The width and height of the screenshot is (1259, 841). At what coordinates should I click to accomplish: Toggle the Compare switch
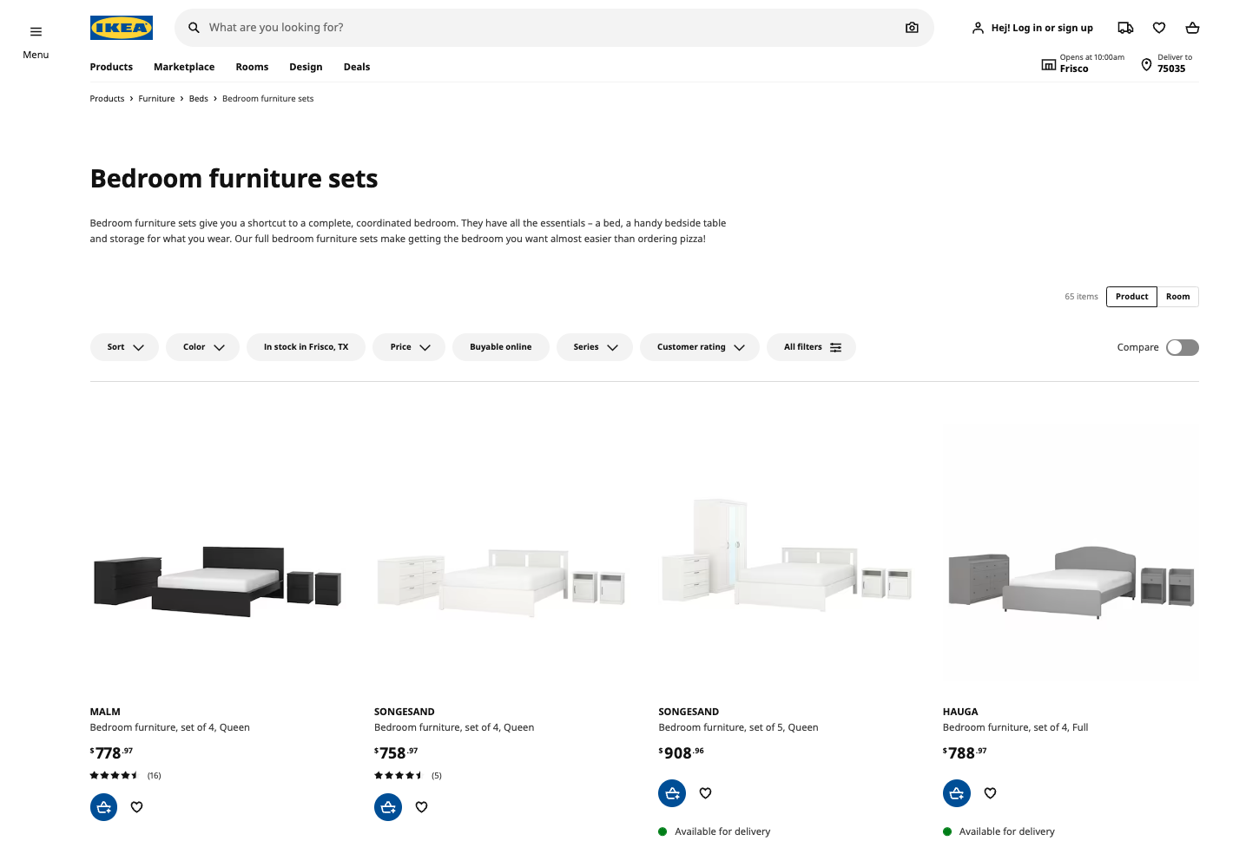[x=1183, y=347]
